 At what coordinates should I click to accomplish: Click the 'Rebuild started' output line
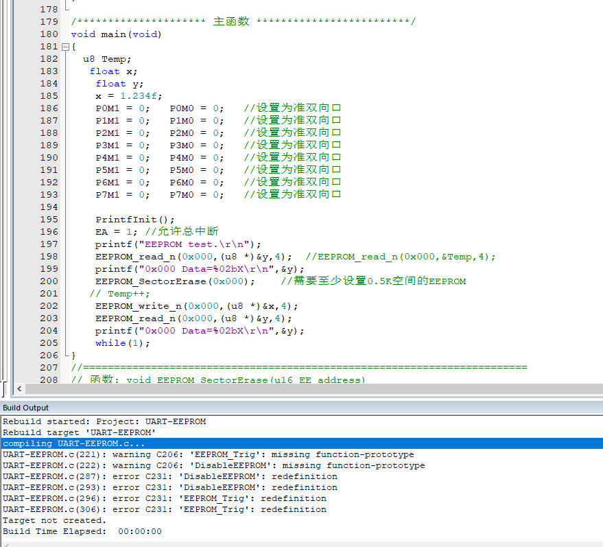(x=104, y=421)
